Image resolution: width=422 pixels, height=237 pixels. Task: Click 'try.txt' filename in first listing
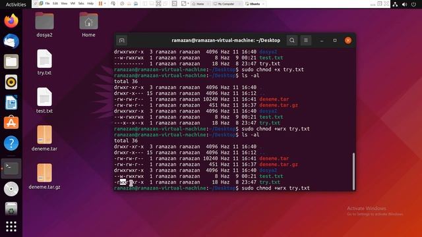[270, 64]
